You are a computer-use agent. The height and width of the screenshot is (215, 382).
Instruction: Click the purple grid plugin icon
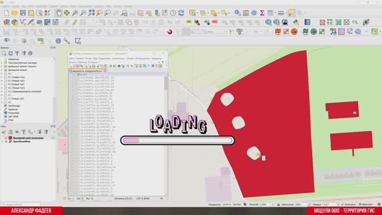pos(341,32)
